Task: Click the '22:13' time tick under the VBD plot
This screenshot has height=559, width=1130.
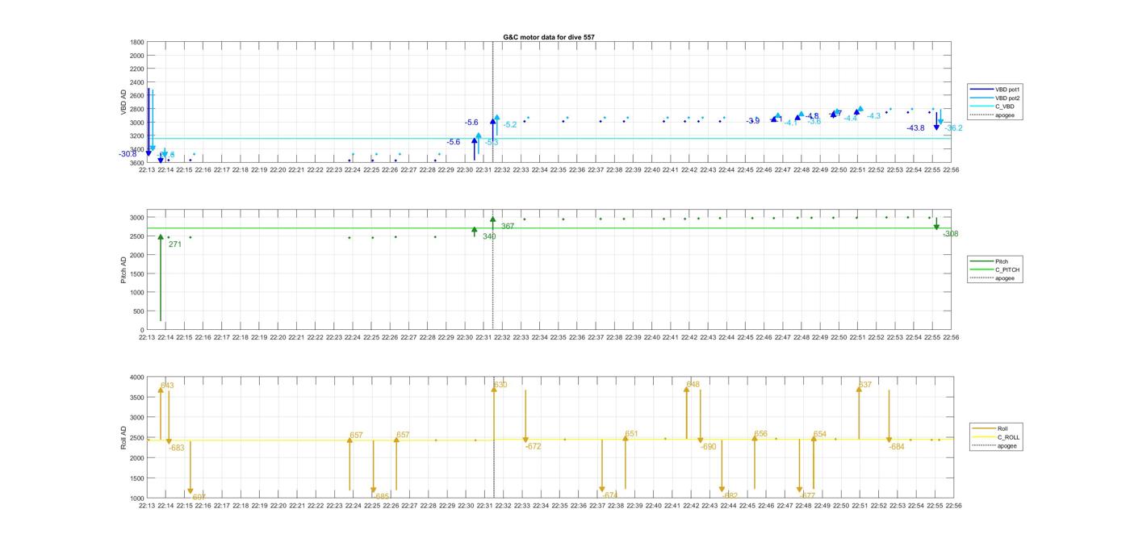Action: [146, 170]
